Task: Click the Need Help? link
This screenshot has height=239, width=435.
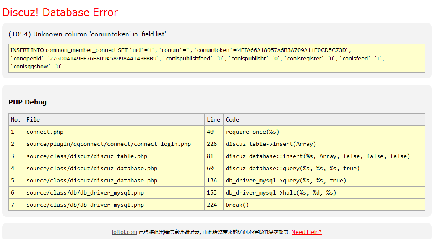Action: [306, 232]
